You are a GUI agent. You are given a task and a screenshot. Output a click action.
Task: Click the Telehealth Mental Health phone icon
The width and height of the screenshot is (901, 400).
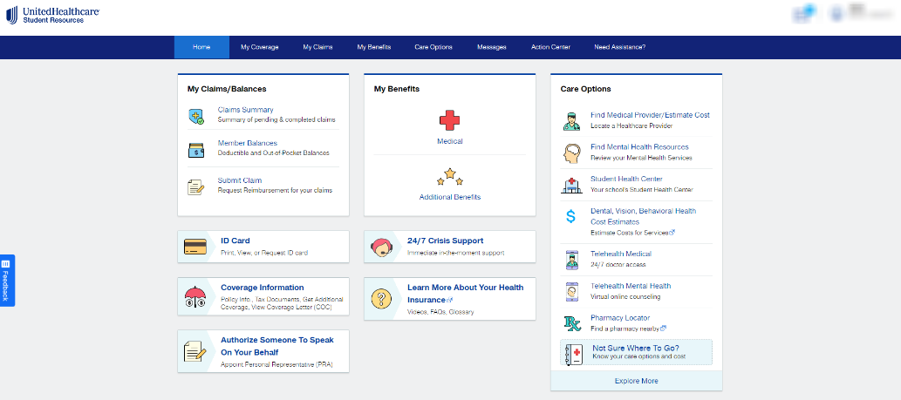(571, 292)
